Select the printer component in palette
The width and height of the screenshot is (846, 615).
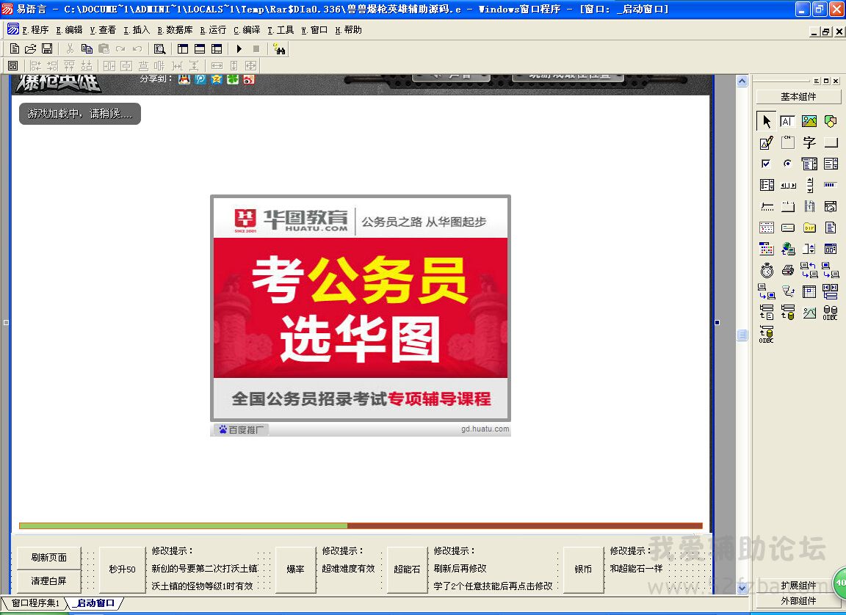tap(788, 270)
